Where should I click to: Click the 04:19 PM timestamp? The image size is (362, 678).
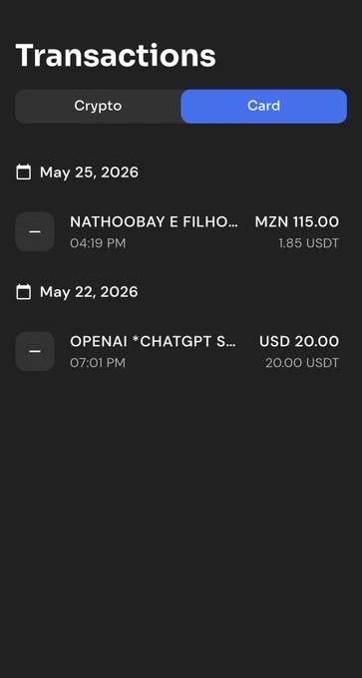[x=98, y=243]
